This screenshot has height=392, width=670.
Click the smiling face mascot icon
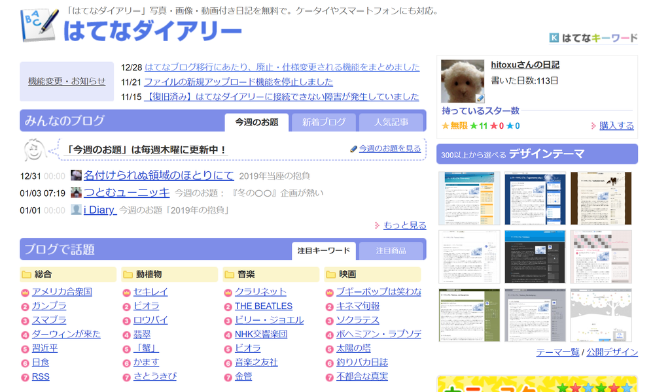(34, 150)
